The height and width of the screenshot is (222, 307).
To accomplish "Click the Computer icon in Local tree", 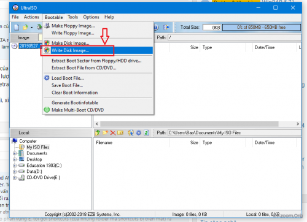I will (x=15, y=141).
